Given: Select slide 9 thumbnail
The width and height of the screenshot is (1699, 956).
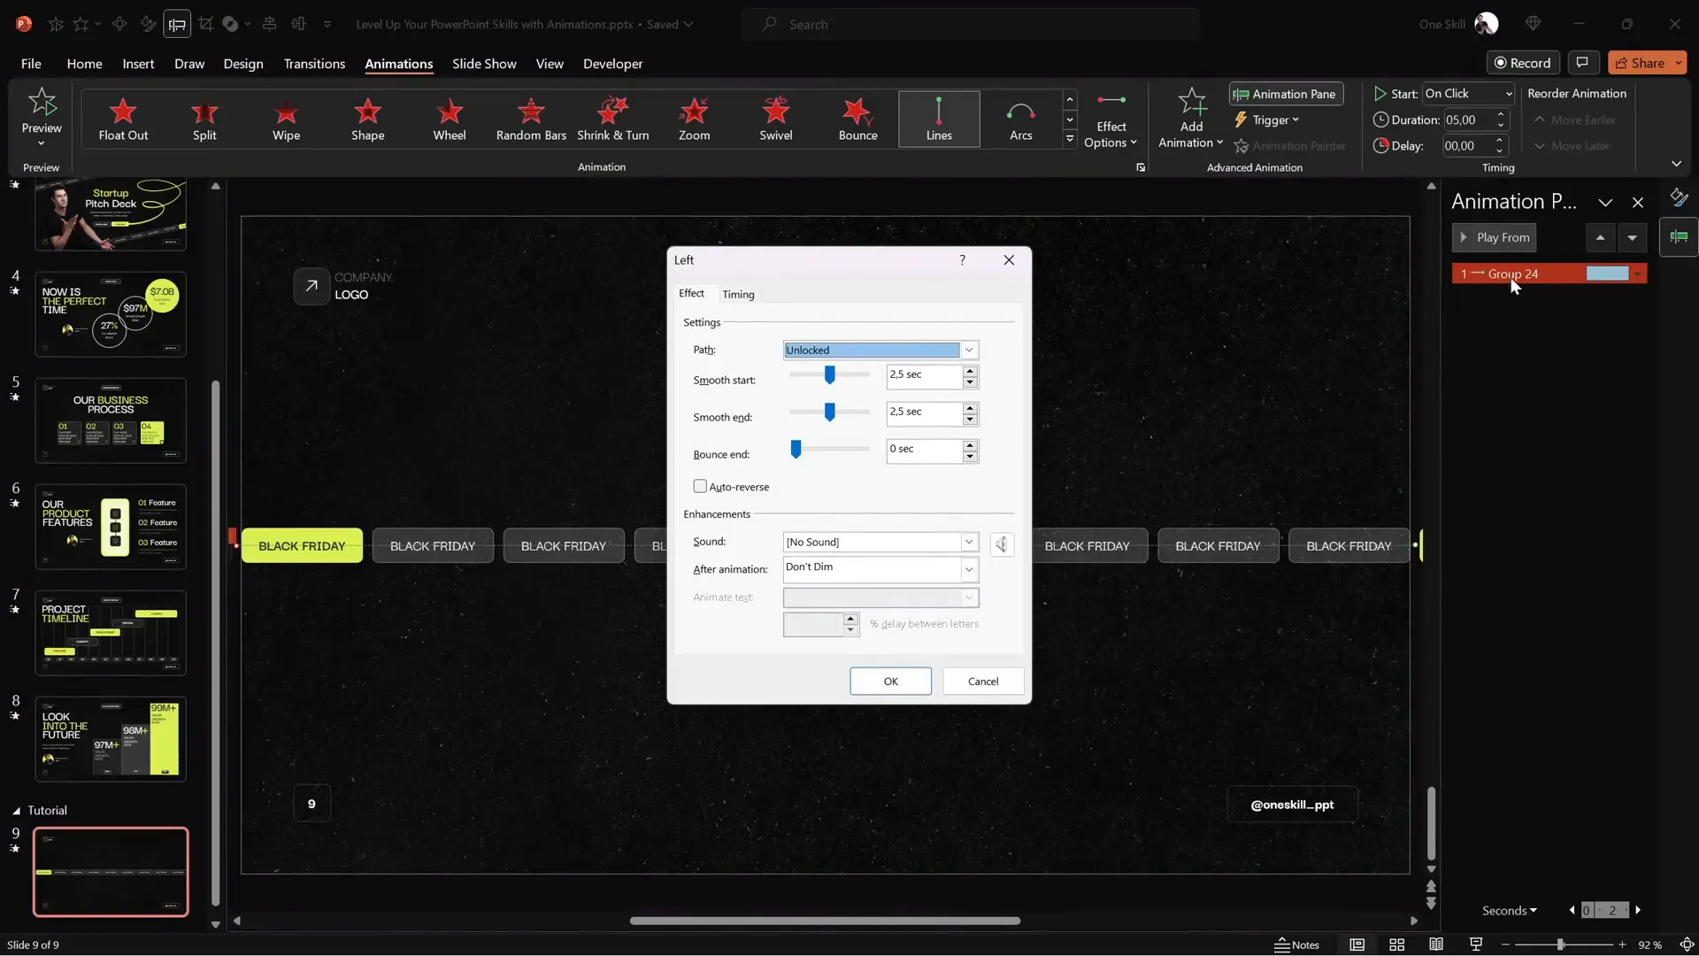Looking at the screenshot, I should click(111, 871).
